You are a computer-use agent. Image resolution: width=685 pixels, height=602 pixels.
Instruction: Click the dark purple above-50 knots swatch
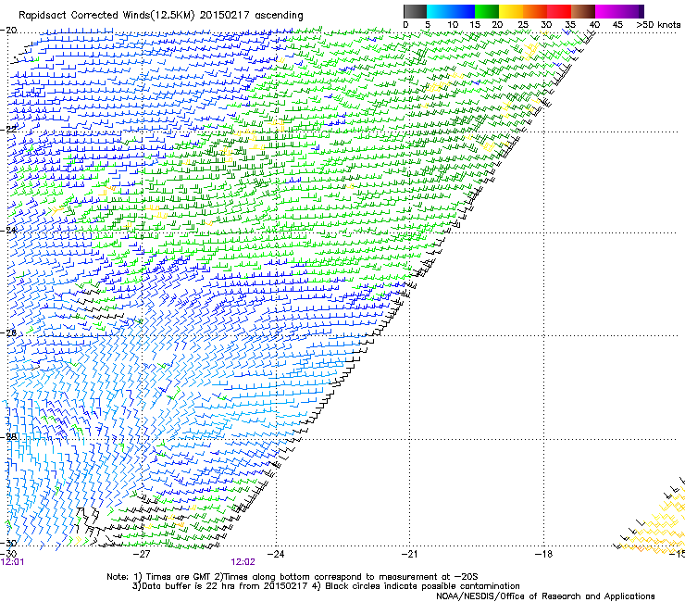(641, 11)
